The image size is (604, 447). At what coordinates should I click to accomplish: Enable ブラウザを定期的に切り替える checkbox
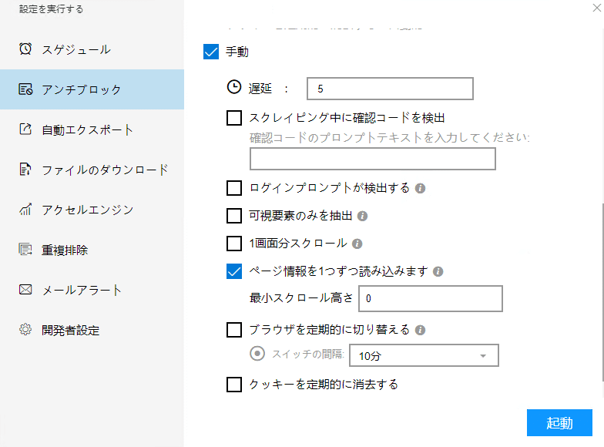pos(234,330)
